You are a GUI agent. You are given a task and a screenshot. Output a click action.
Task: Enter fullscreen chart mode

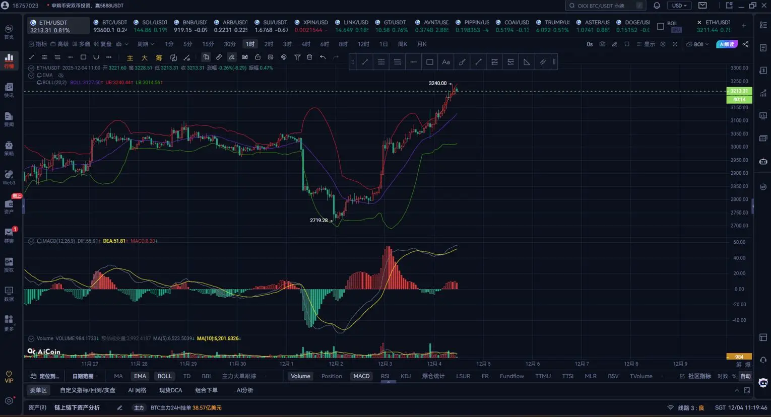point(675,44)
